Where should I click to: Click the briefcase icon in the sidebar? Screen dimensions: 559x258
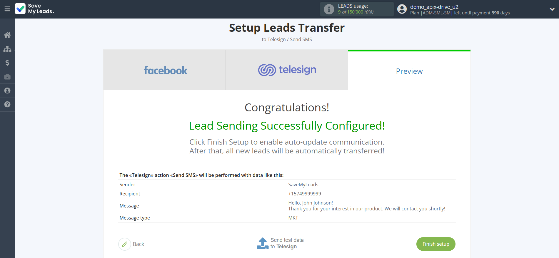coord(7,77)
